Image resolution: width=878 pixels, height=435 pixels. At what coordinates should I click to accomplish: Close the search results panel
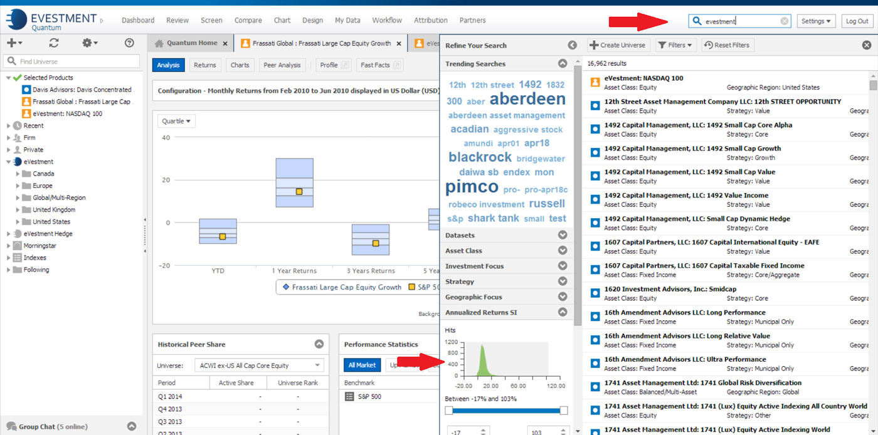(x=867, y=45)
